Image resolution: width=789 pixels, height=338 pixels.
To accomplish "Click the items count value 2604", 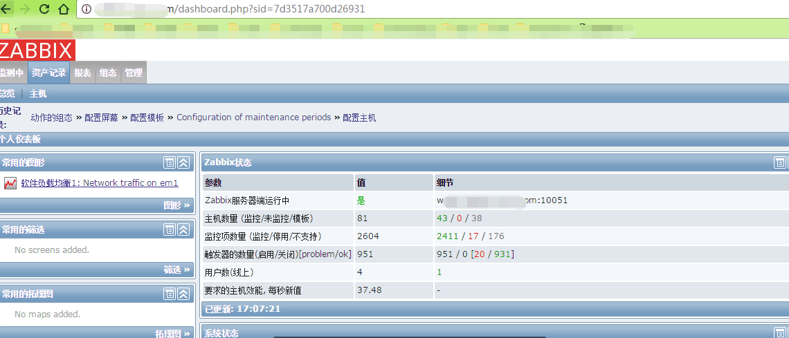I will point(368,236).
